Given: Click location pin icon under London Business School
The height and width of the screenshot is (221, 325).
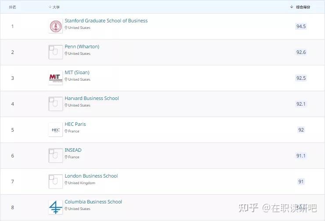Looking at the screenshot, I should click(66, 183).
